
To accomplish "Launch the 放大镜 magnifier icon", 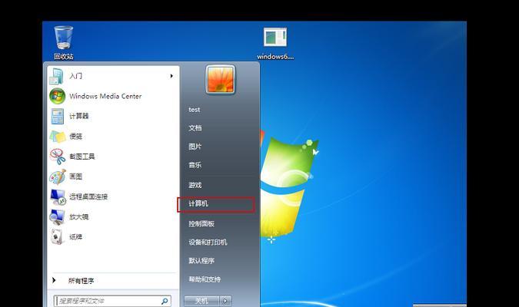I will coord(57,217).
